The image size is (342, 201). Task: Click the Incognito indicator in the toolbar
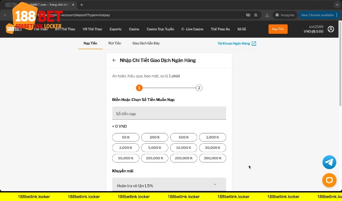[284, 15]
